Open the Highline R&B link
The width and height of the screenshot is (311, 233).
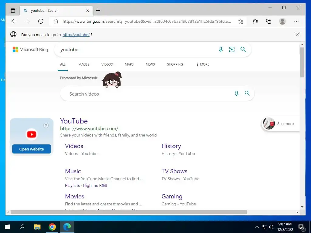tap(95, 185)
